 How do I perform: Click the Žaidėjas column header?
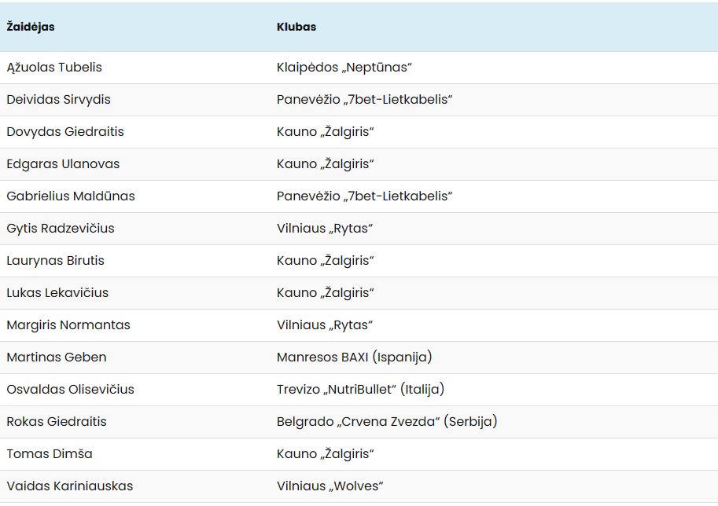30,27
